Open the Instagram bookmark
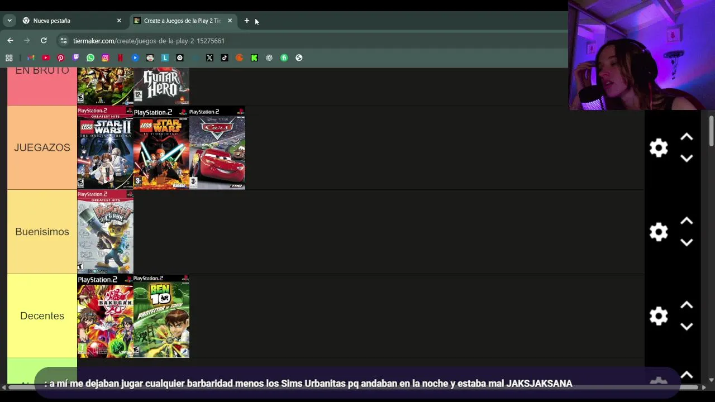715x402 pixels. pos(105,58)
